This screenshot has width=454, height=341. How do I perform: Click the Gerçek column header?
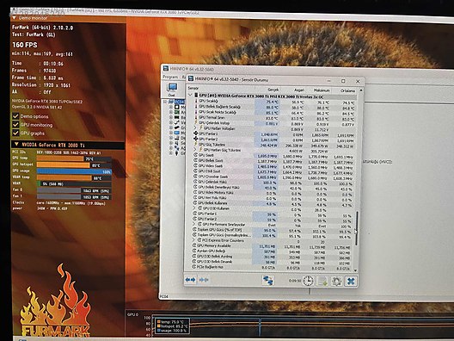pyautogui.click(x=273, y=90)
